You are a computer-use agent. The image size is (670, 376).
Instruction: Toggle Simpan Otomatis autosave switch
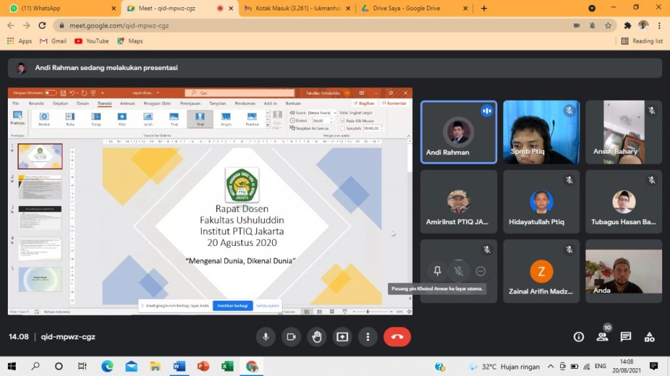(50, 93)
